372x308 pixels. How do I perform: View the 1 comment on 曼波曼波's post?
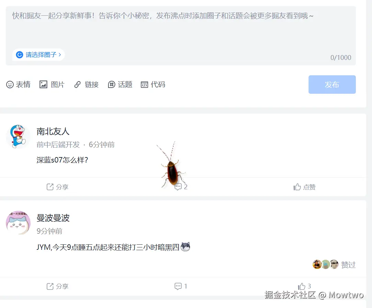pos(180,286)
